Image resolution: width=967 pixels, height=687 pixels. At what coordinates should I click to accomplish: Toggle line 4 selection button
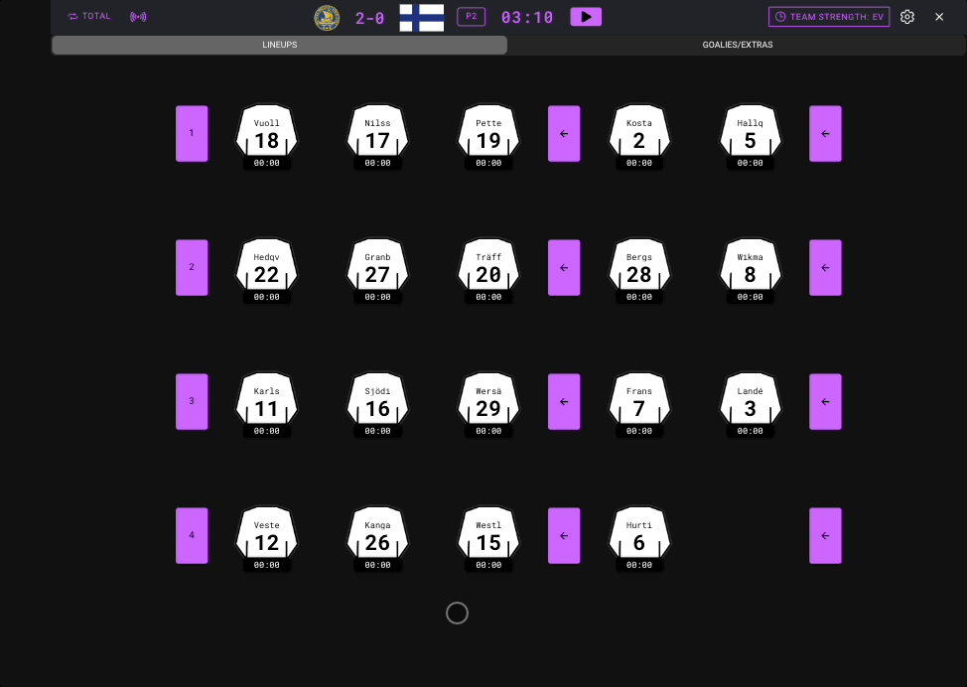coord(192,535)
